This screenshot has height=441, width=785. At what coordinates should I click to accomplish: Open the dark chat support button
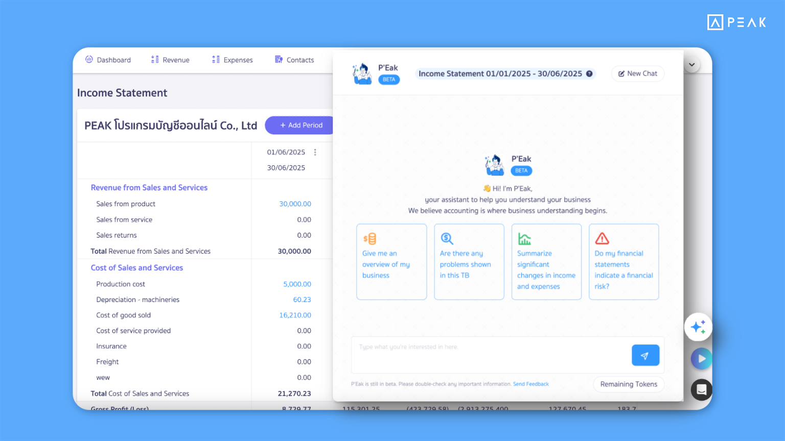[x=702, y=390]
